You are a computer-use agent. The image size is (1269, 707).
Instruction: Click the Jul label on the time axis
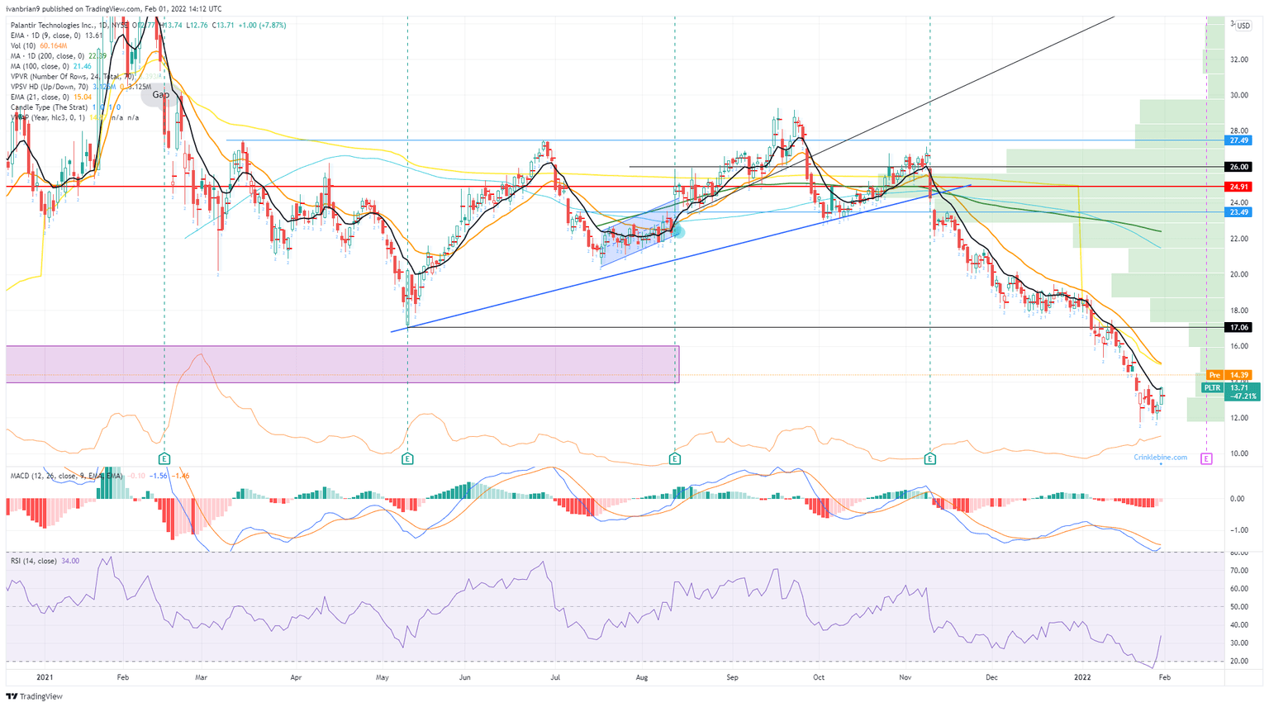tap(555, 677)
